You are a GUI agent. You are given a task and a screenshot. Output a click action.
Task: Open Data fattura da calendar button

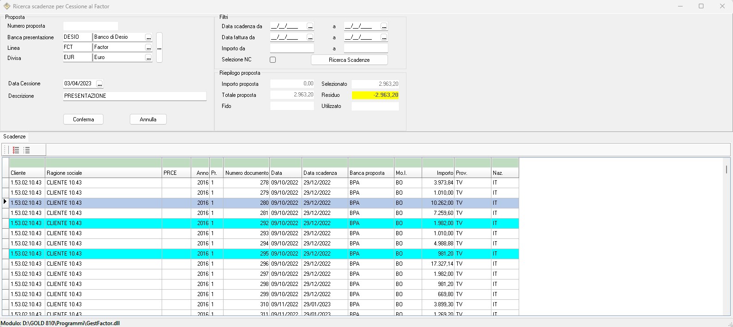(x=310, y=37)
